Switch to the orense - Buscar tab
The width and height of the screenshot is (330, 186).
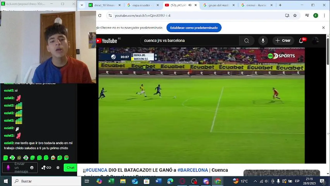coord(257,5)
